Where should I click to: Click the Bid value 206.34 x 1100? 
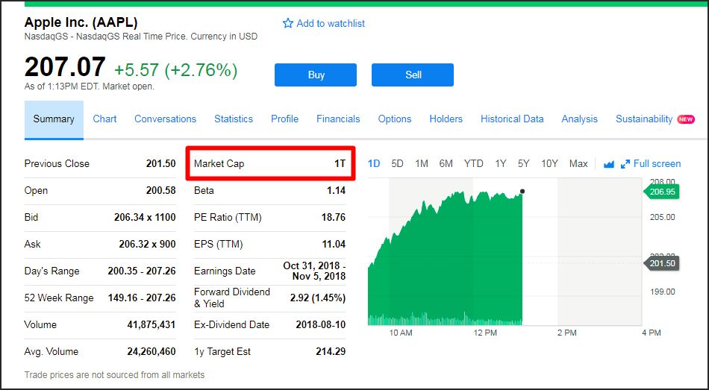pyautogui.click(x=145, y=217)
